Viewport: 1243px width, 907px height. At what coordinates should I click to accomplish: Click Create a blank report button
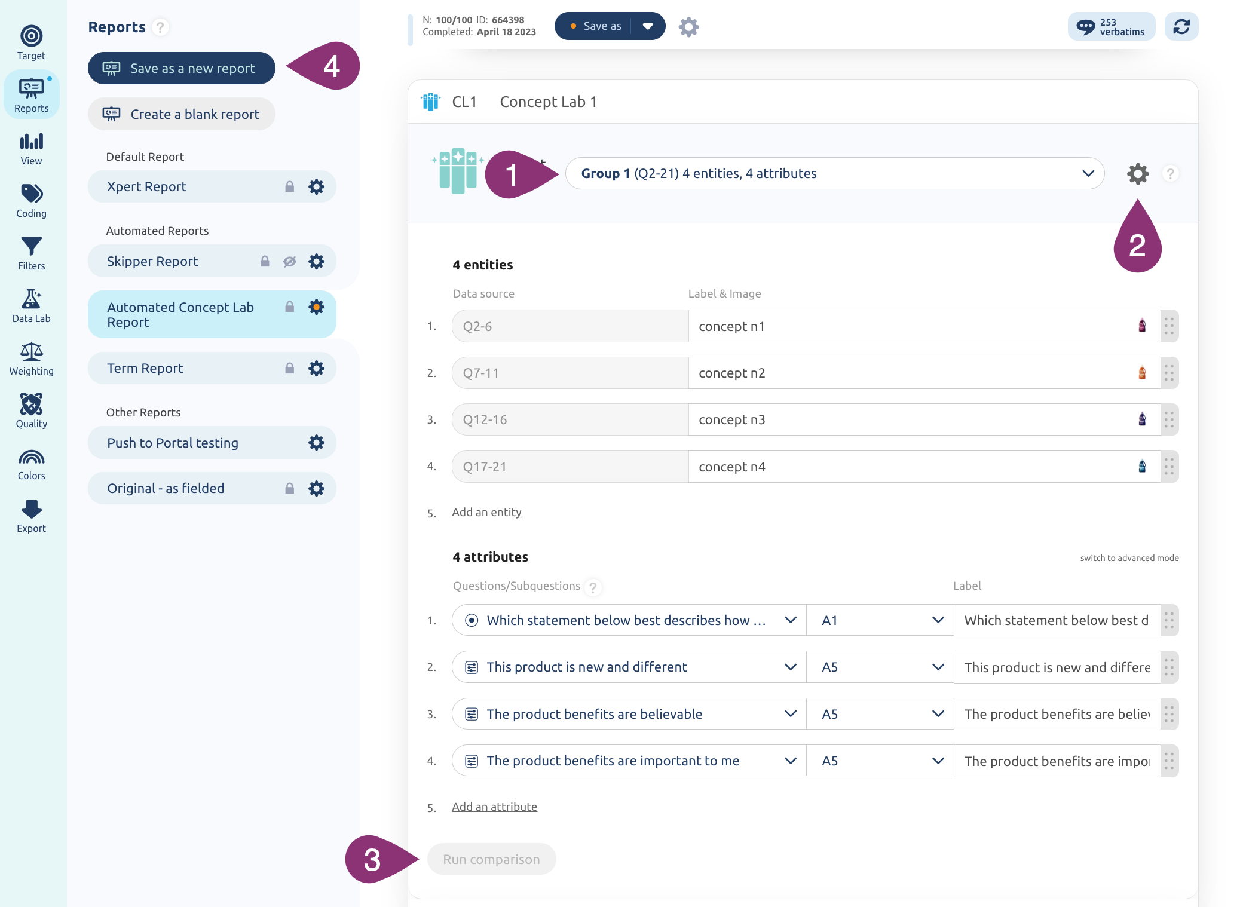(x=182, y=114)
